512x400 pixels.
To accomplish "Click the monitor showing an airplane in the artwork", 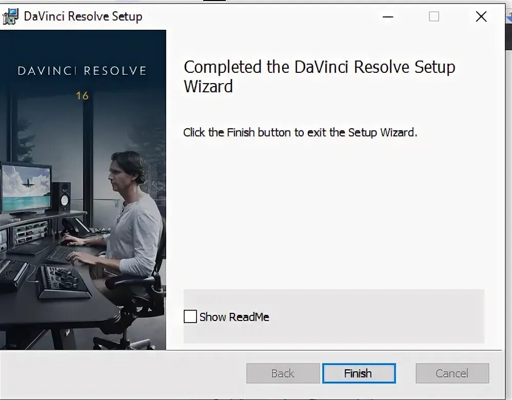I will tap(26, 188).
